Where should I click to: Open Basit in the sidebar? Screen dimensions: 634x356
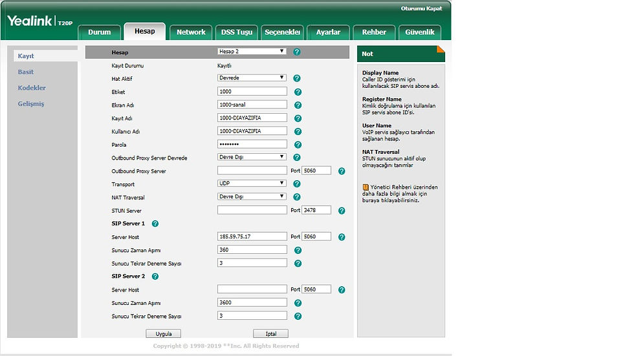pos(25,72)
